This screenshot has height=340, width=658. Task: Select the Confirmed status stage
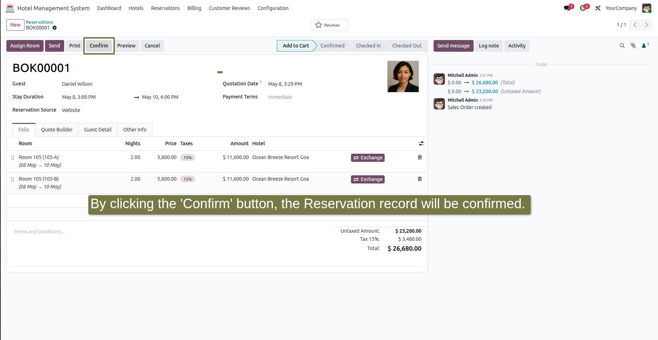click(333, 46)
